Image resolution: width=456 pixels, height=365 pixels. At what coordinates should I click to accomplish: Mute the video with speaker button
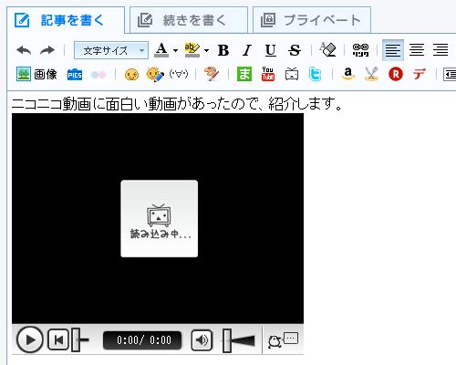coord(202,340)
